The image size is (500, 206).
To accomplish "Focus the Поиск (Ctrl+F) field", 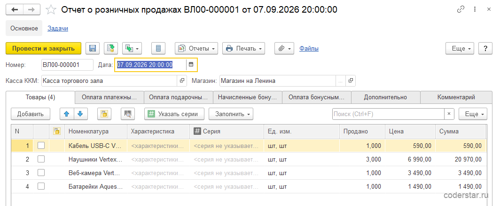I will point(388,114).
